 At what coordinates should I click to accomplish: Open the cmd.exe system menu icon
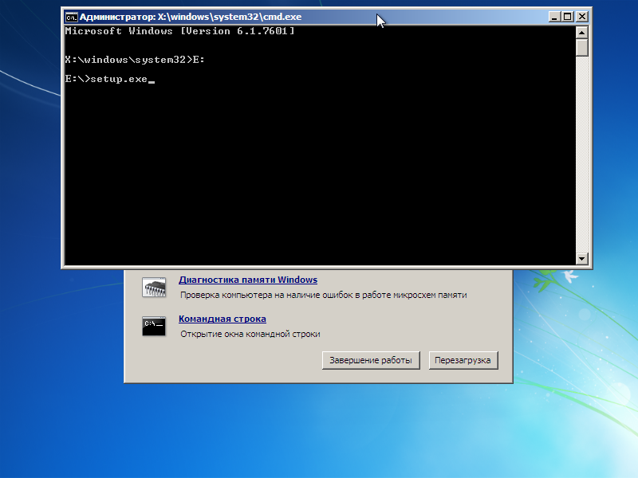tap(71, 16)
